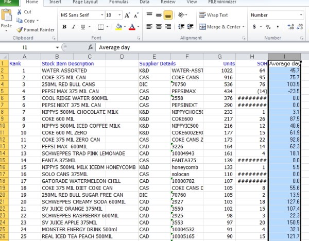The image size is (309, 241).
Task: Apply accounting dollar number format
Action: click(254, 27)
